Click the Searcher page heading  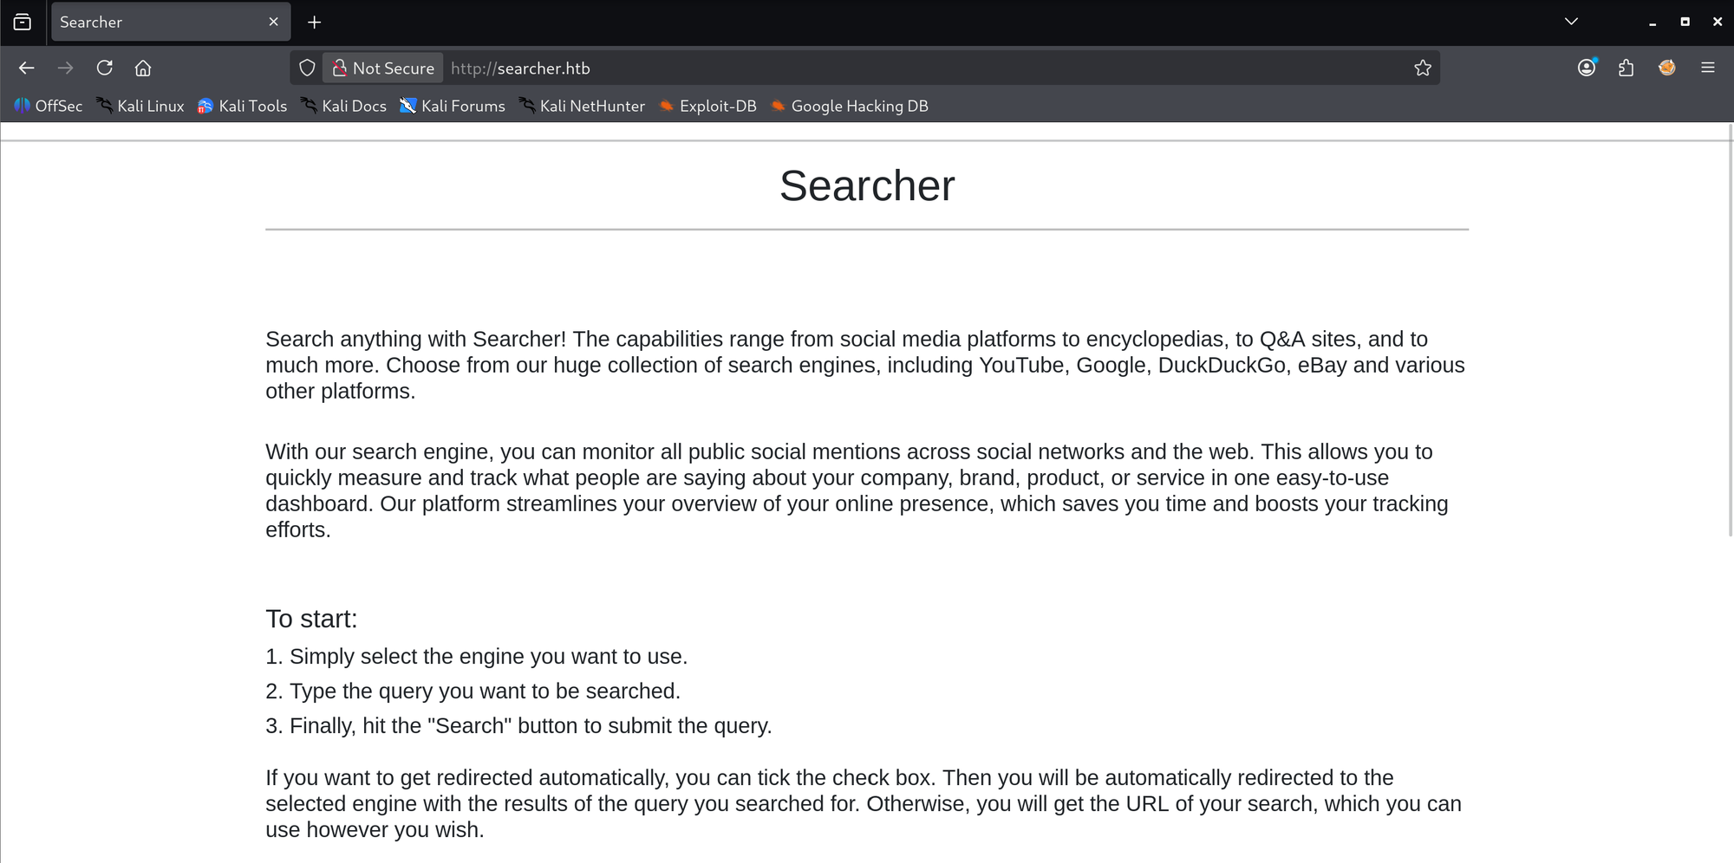867,185
